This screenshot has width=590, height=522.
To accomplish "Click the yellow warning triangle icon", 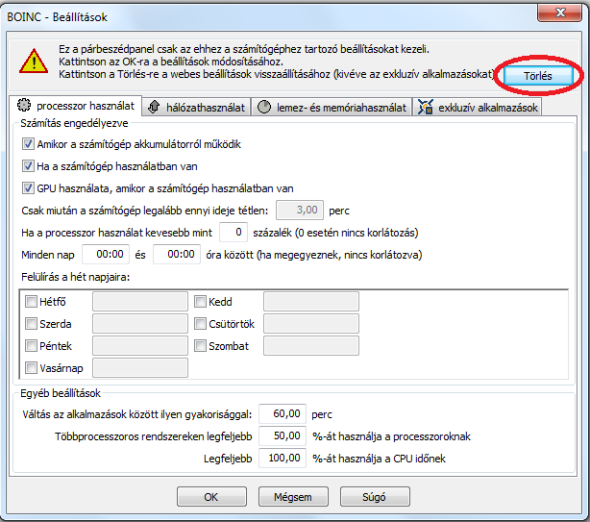I will tap(34, 62).
